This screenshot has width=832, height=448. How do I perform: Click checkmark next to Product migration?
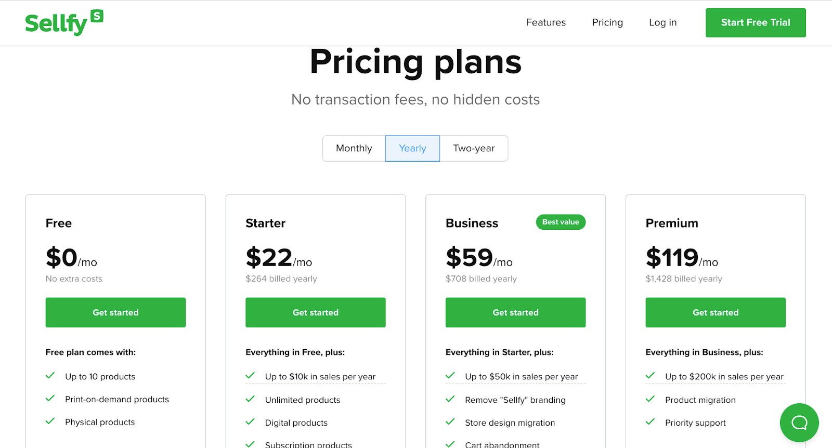click(x=650, y=399)
